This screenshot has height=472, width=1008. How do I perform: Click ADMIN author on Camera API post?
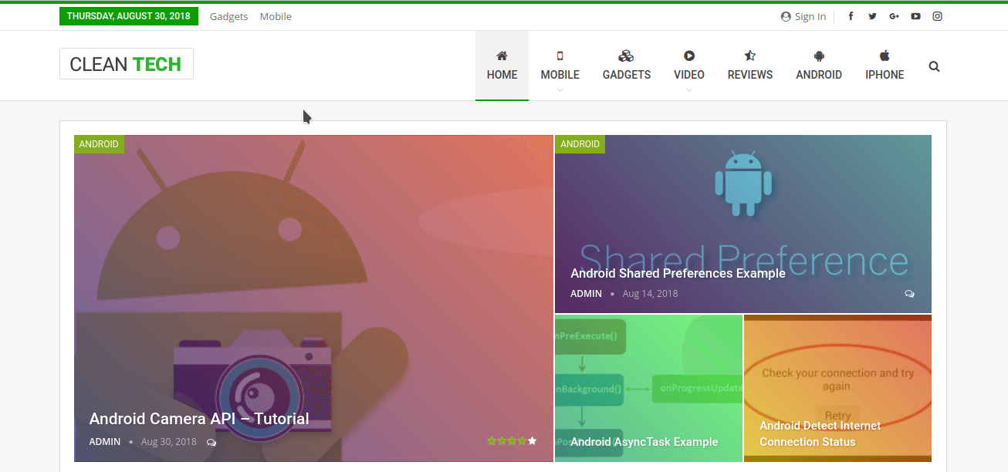(x=105, y=442)
